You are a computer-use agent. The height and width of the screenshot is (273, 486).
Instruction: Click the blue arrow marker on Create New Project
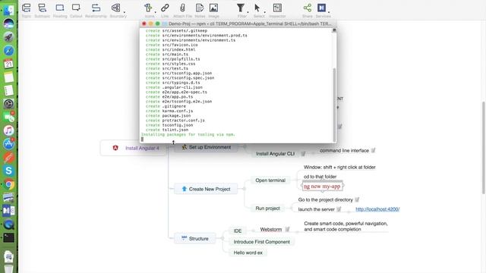184,189
